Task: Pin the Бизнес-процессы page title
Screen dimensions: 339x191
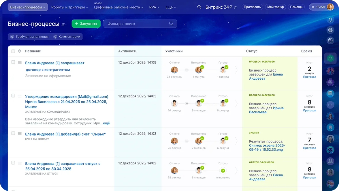Action: point(63,24)
